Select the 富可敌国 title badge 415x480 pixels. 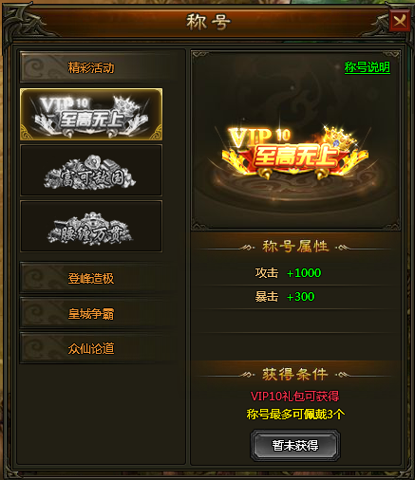click(x=91, y=170)
